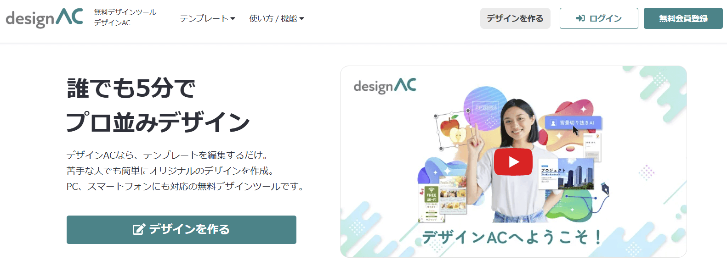Click the gray デザインを作る header button
This screenshot has width=727, height=277.
pyautogui.click(x=515, y=18)
